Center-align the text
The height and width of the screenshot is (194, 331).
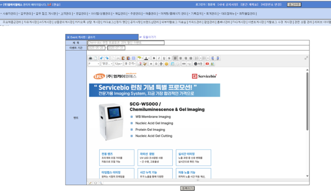pos(180,58)
